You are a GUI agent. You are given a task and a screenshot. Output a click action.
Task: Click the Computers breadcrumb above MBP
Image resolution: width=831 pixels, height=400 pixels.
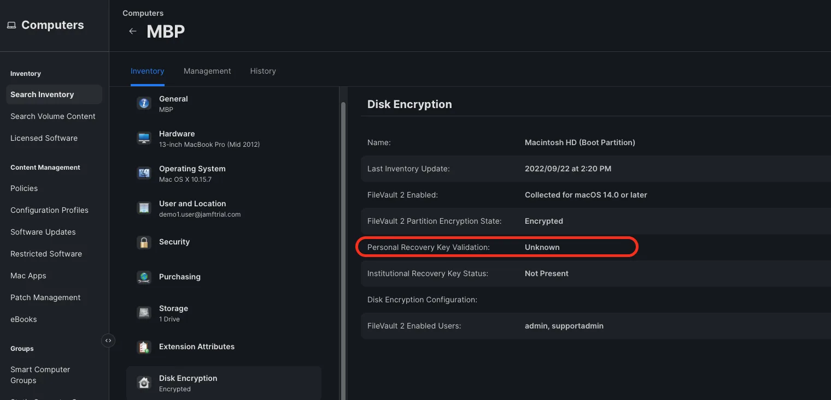pyautogui.click(x=143, y=13)
